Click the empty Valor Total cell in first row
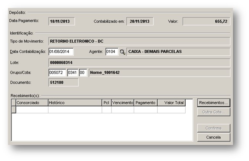This screenshot has width=249, height=161. [171, 110]
